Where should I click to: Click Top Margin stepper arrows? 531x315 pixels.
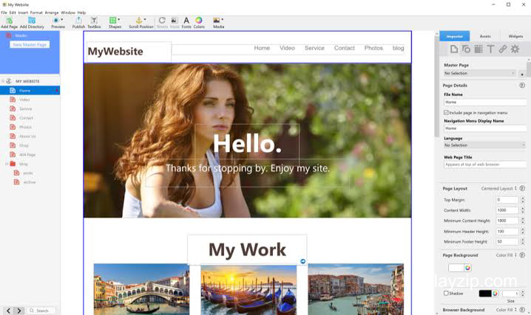[x=523, y=200]
